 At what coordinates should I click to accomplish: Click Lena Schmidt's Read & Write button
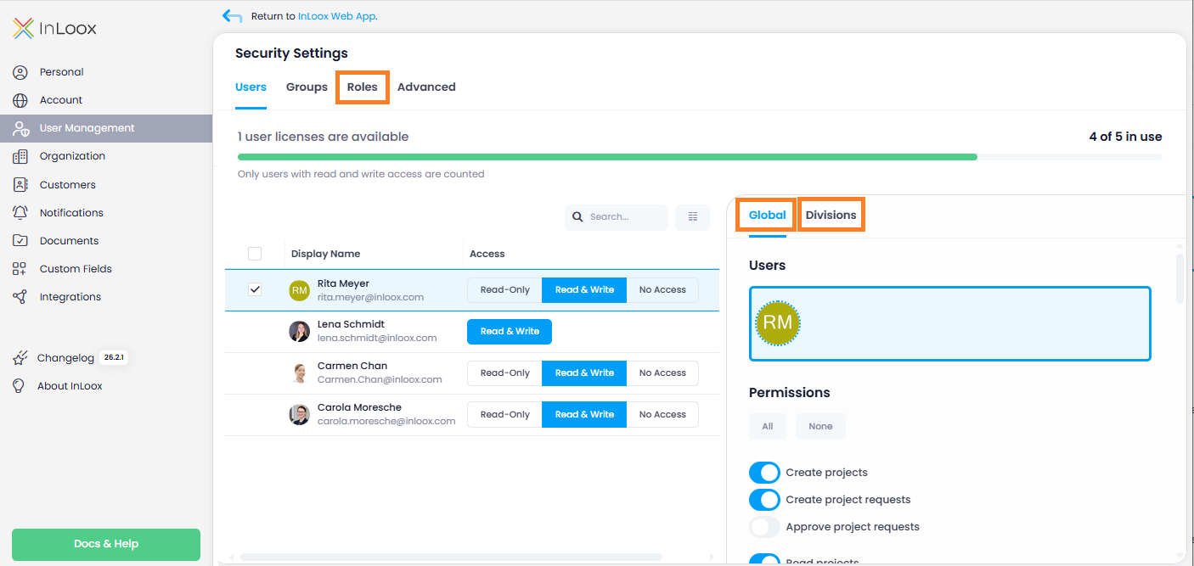(510, 332)
